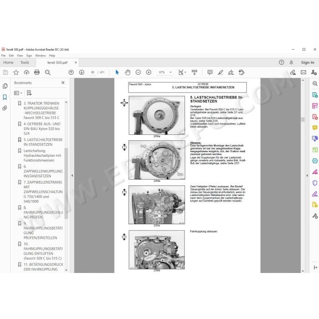The width and height of the screenshot is (319, 319).
Task: Open the Attachments panel paperclip
Action: point(5,108)
